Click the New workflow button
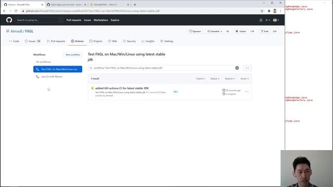This screenshot has width=333, height=187. [73, 55]
